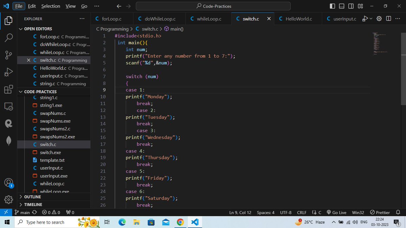Toggle the bottom panel

coord(342,6)
